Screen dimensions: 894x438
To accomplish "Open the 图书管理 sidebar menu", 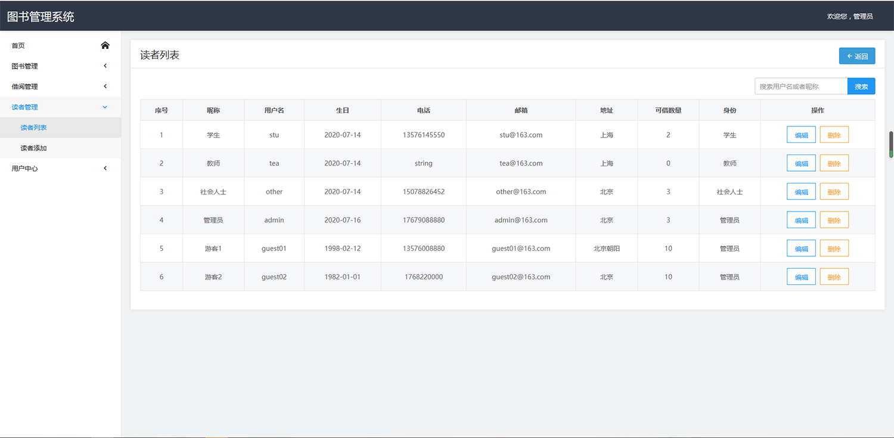I will coord(61,66).
